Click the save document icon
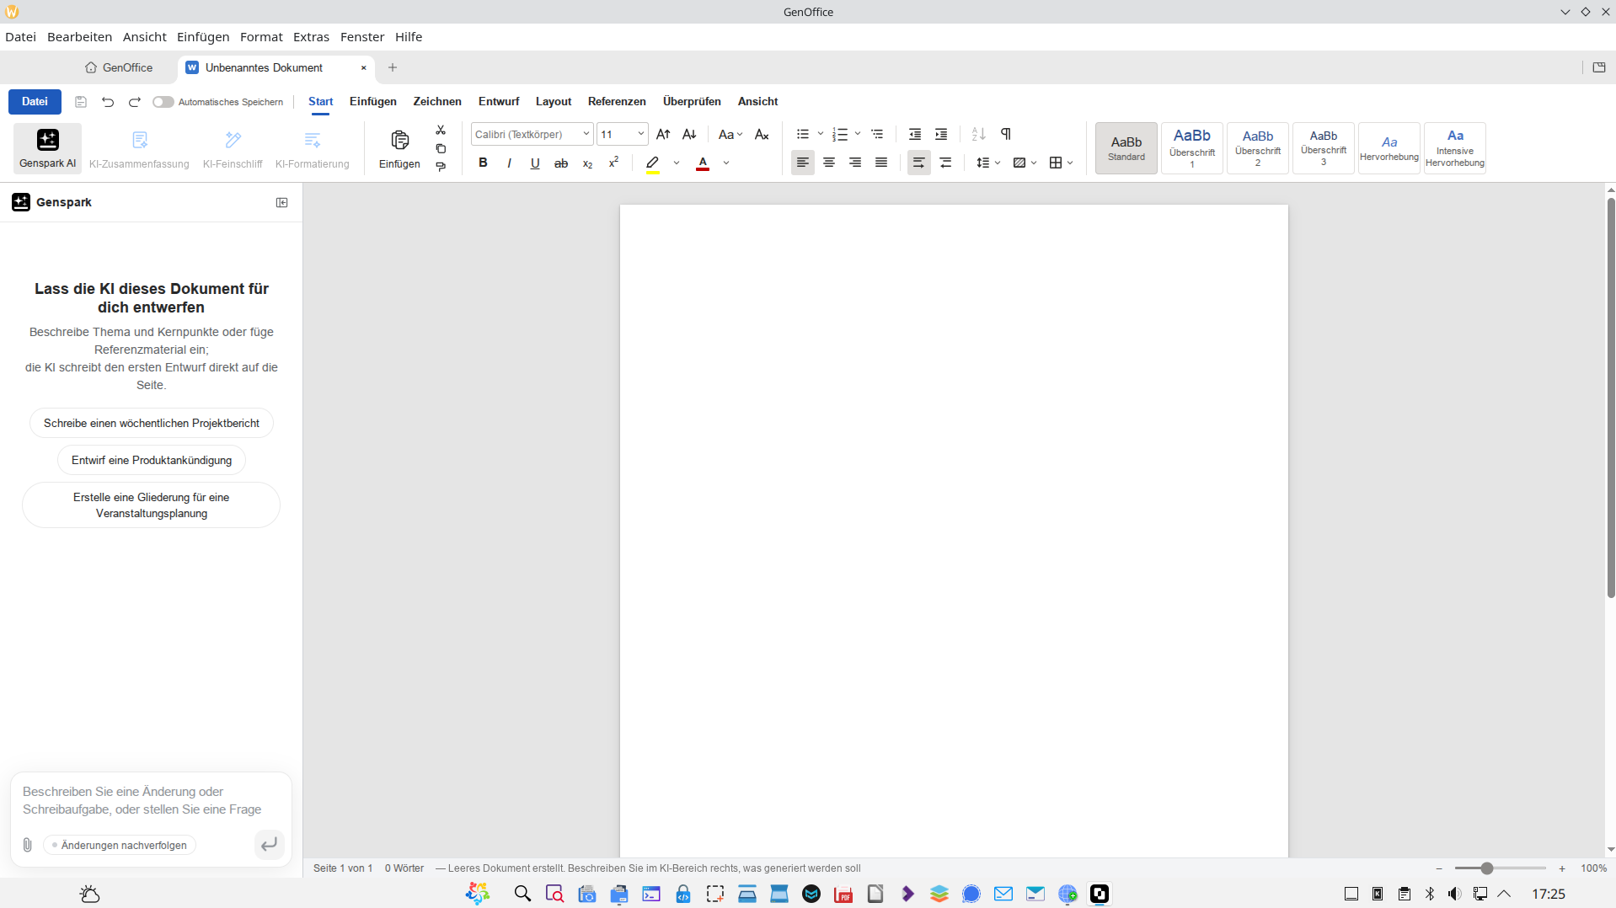The width and height of the screenshot is (1616, 908). [x=81, y=102]
